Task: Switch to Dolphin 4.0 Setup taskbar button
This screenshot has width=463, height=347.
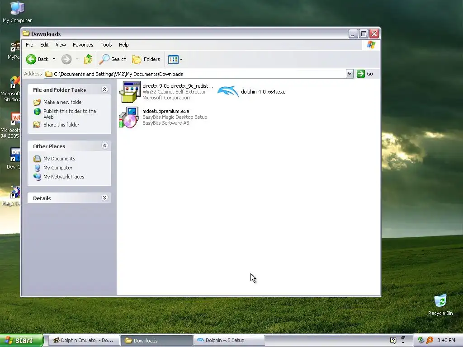Action: point(229,340)
